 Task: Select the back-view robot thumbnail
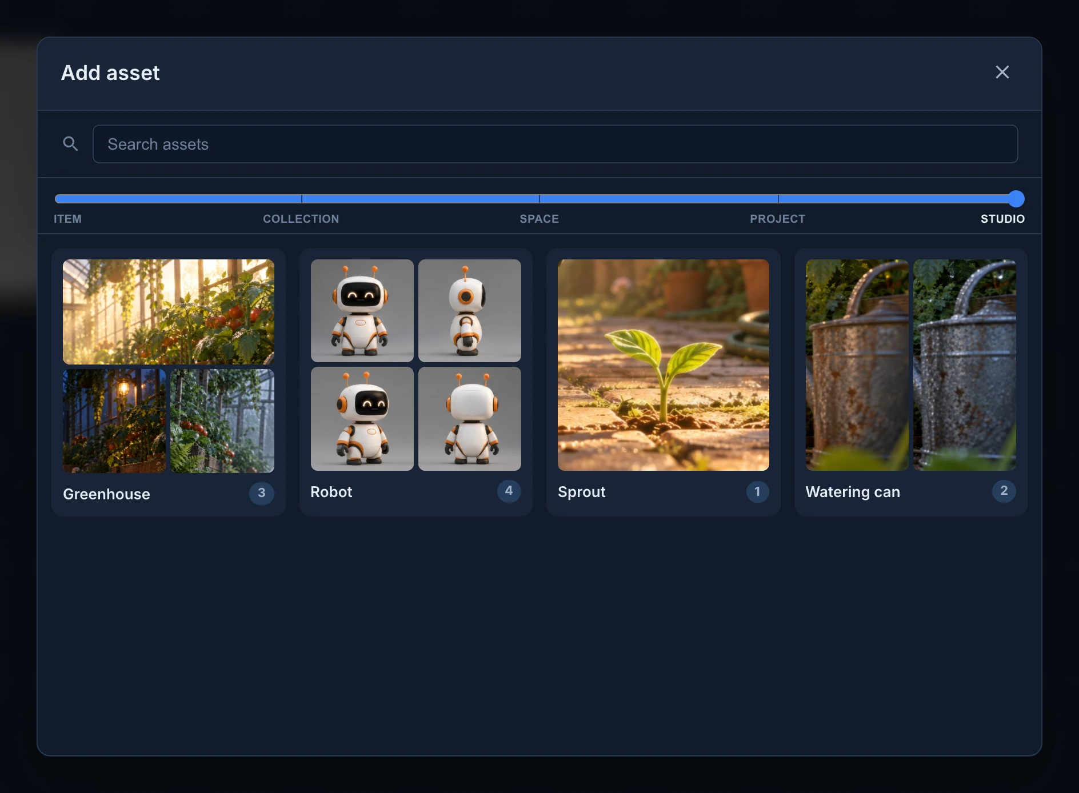pos(469,419)
